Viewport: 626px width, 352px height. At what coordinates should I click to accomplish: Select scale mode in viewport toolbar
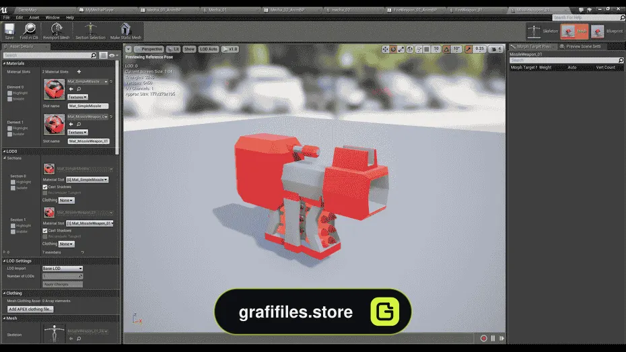tap(401, 49)
